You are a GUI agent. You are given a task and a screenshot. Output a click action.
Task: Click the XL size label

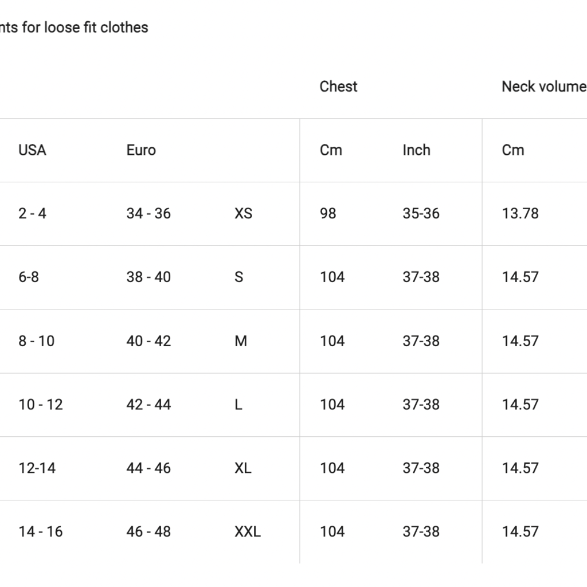pos(243,468)
